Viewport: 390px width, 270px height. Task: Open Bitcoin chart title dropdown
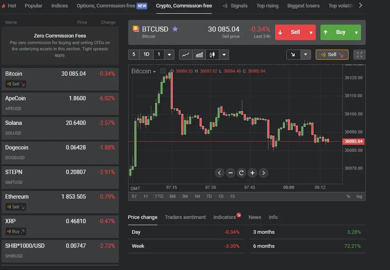tap(143, 71)
